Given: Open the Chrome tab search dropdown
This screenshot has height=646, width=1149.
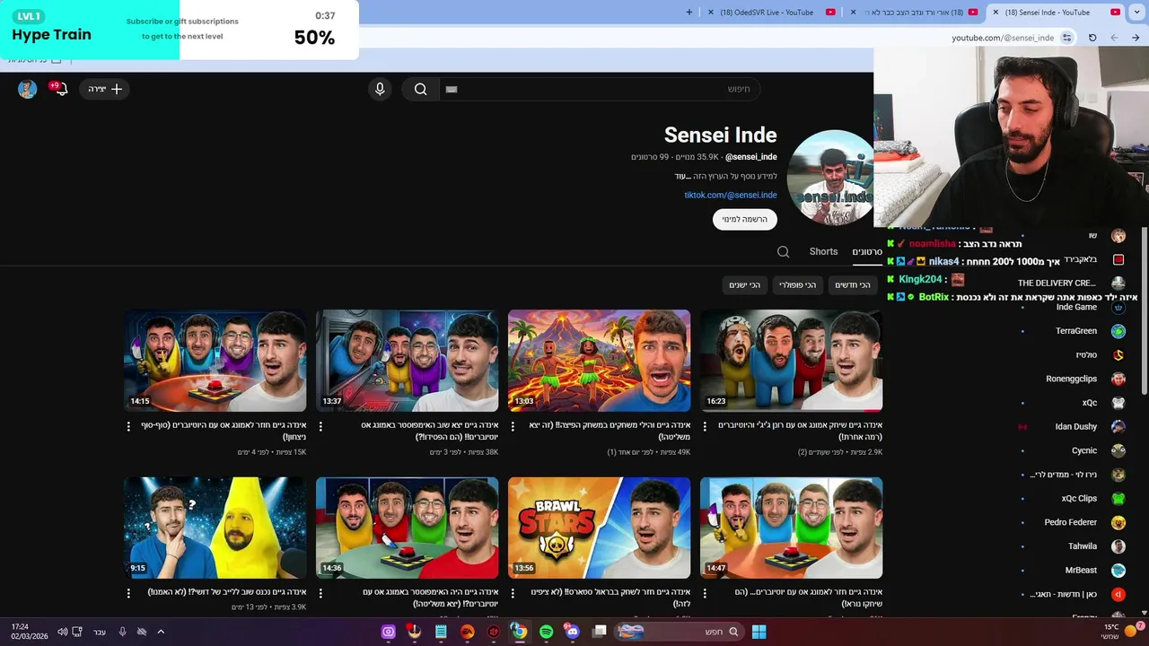Looking at the screenshot, I should point(1136,12).
